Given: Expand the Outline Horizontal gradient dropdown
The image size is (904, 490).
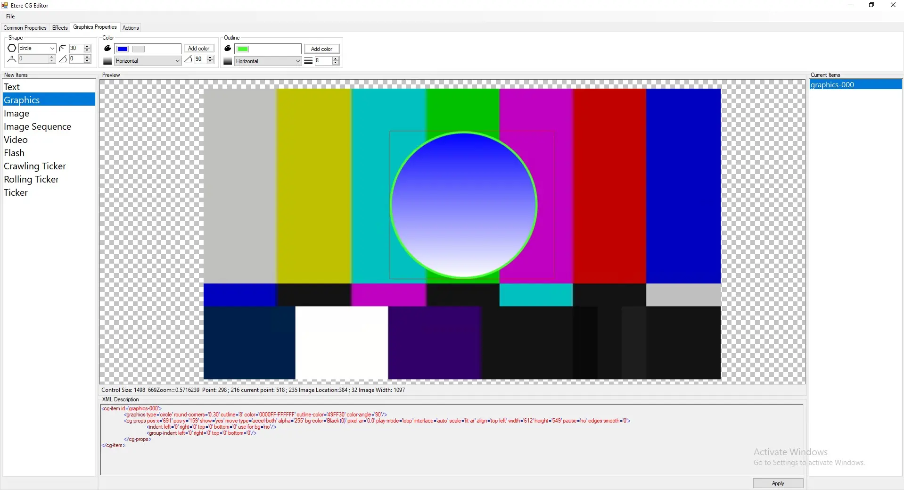Looking at the screenshot, I should pos(297,61).
